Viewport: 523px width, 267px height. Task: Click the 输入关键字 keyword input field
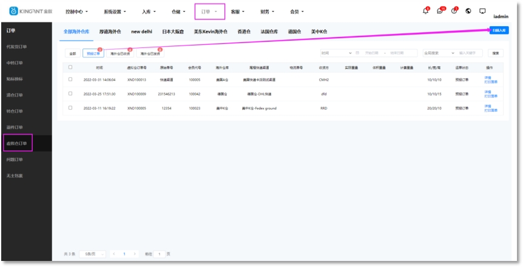[470, 53]
